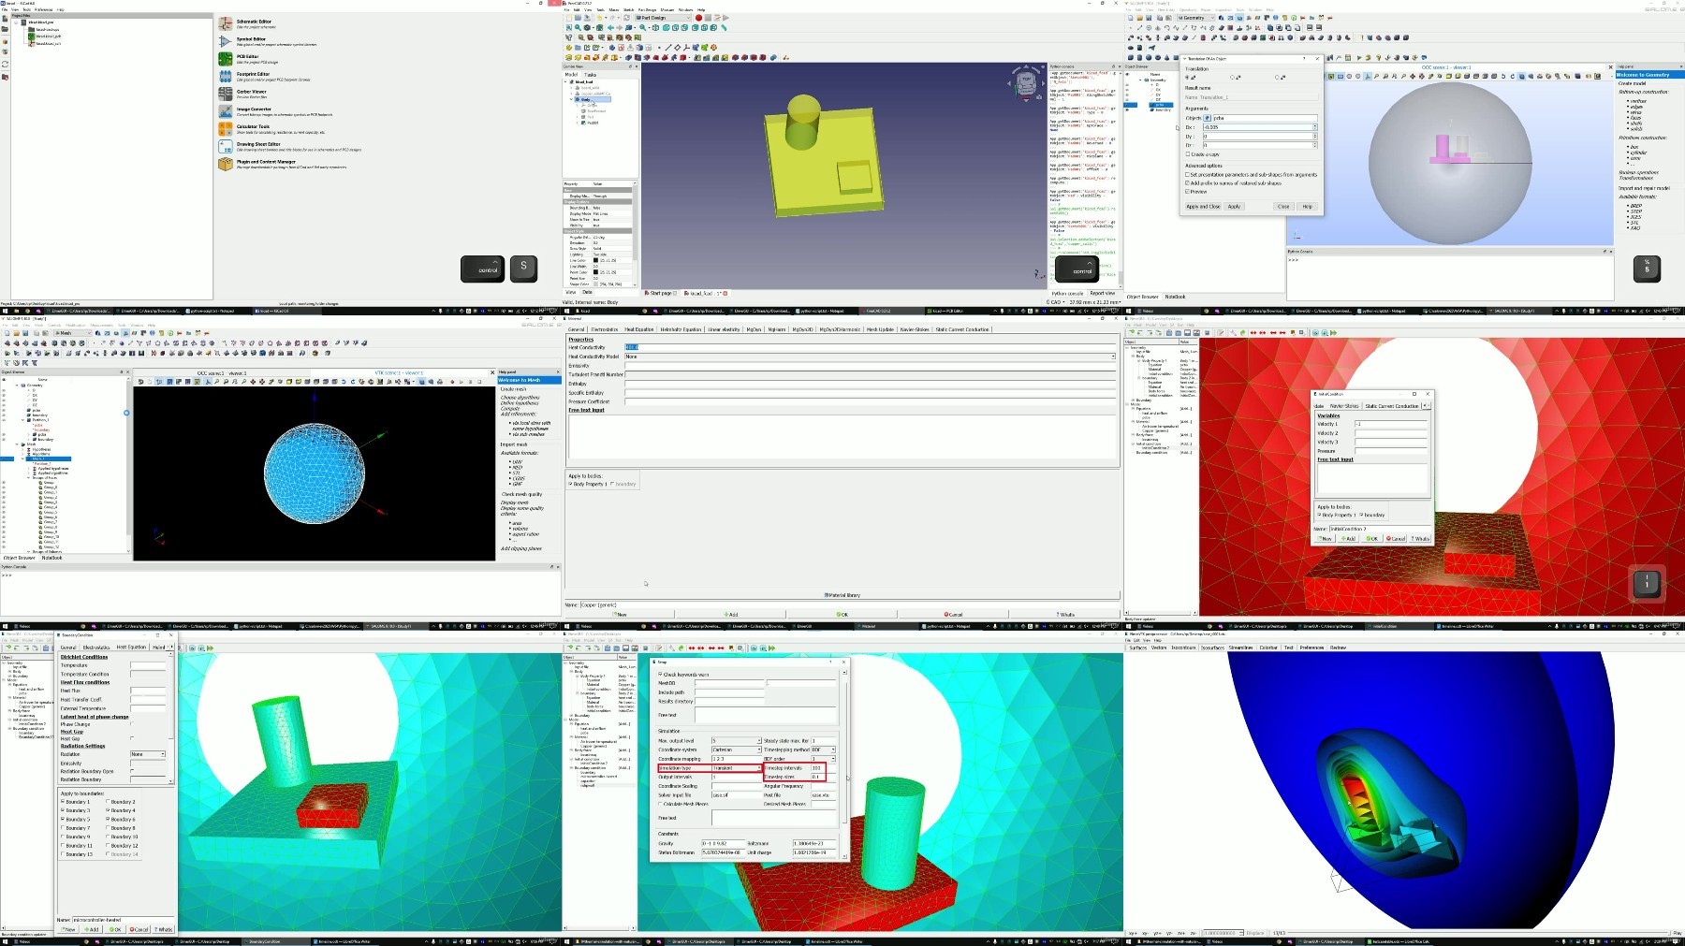
Task: Select the first translation mode radio button
Action: [1189, 78]
